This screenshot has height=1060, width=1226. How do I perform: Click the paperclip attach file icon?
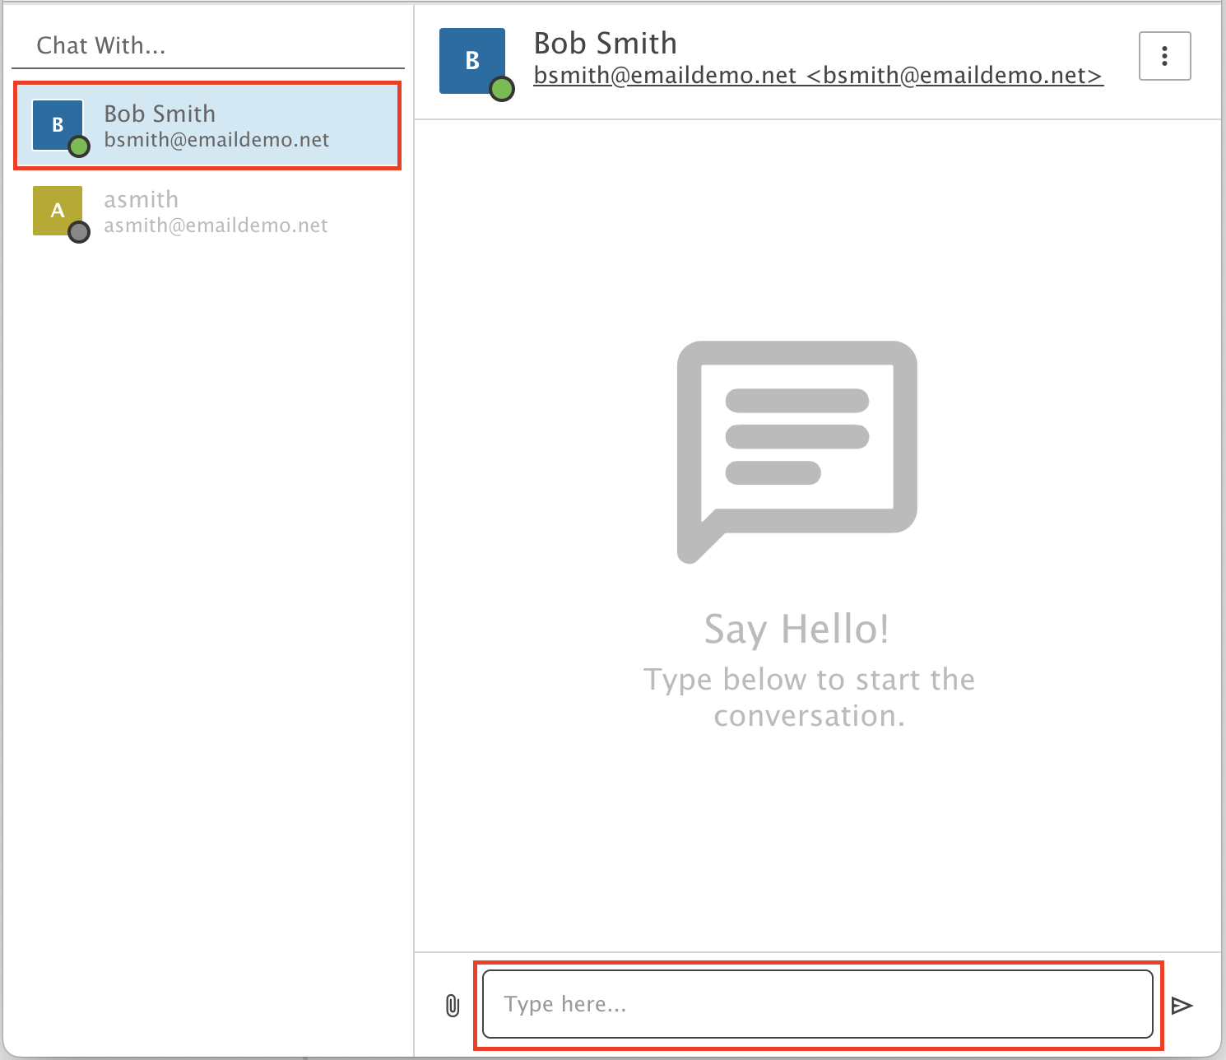click(x=453, y=1005)
